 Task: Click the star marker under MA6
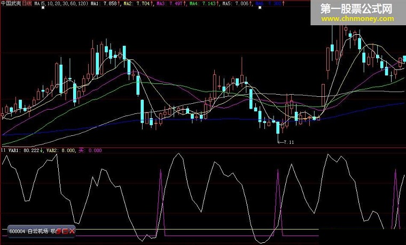click(x=260, y=8)
